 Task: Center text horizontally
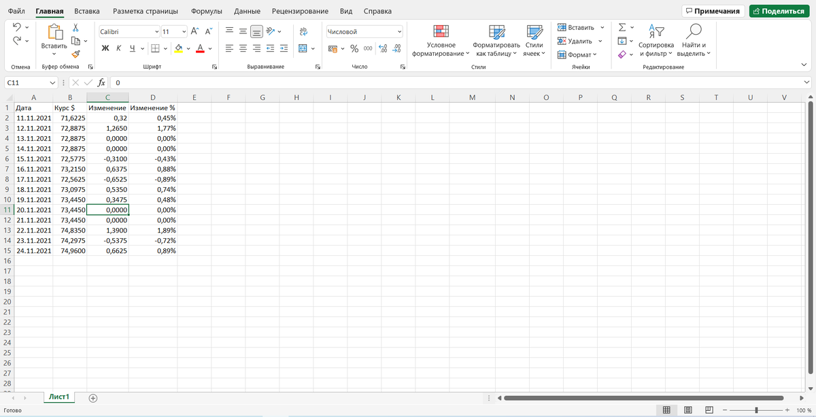click(x=243, y=48)
